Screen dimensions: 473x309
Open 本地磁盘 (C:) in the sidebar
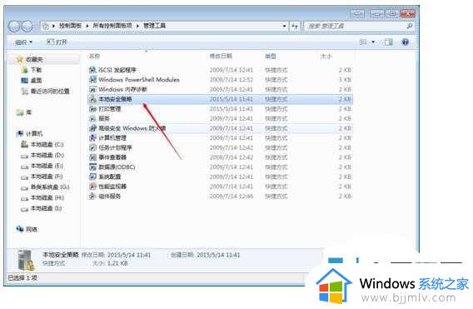[x=47, y=145]
